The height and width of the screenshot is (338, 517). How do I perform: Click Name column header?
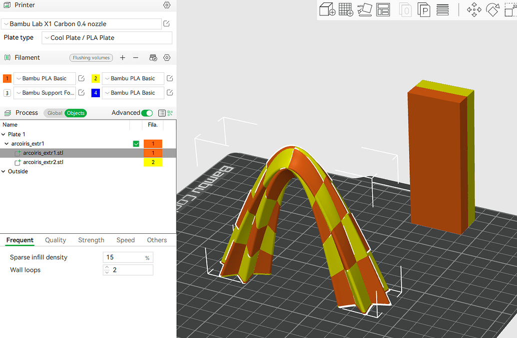click(10, 125)
